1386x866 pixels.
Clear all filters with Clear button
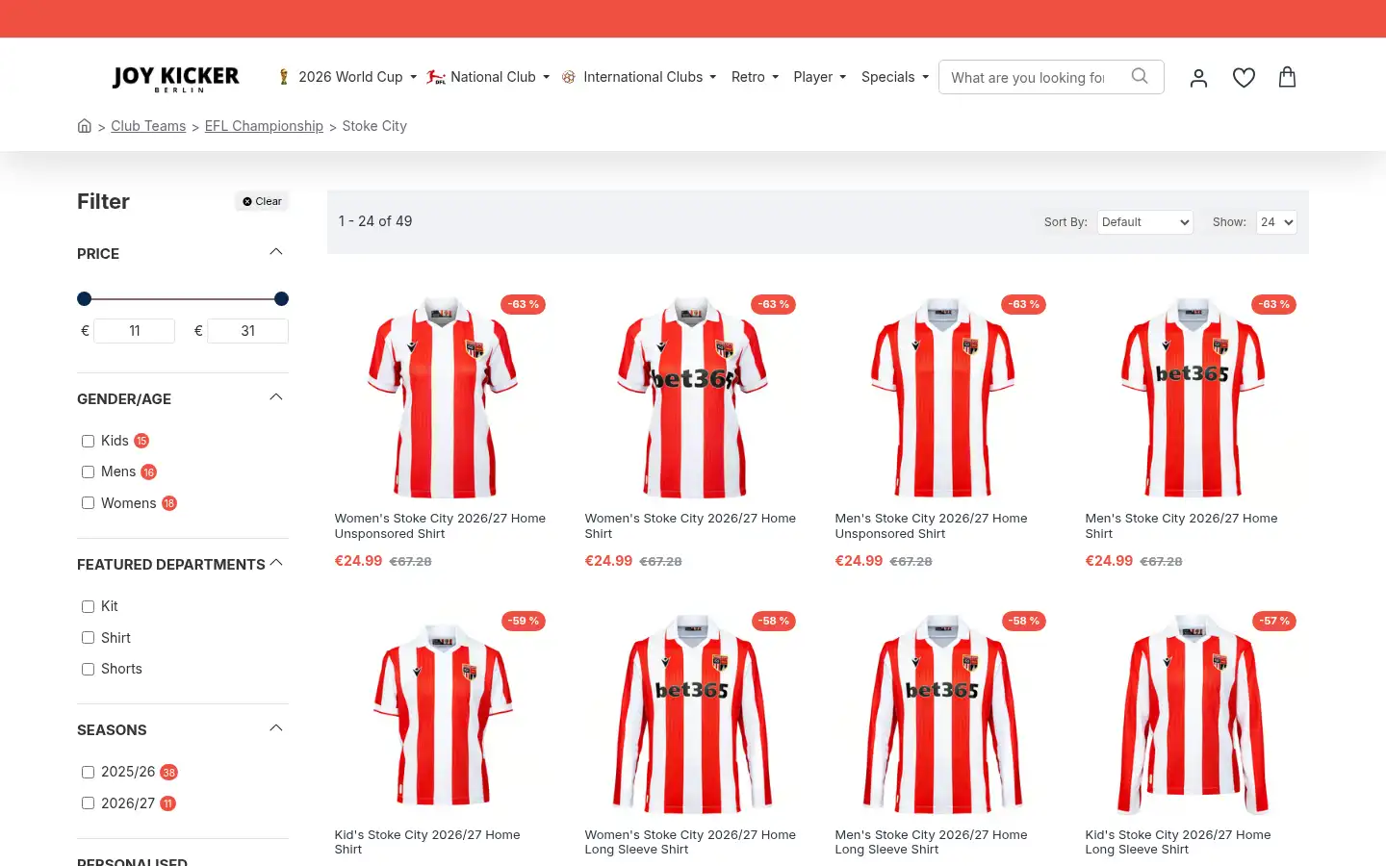262,201
